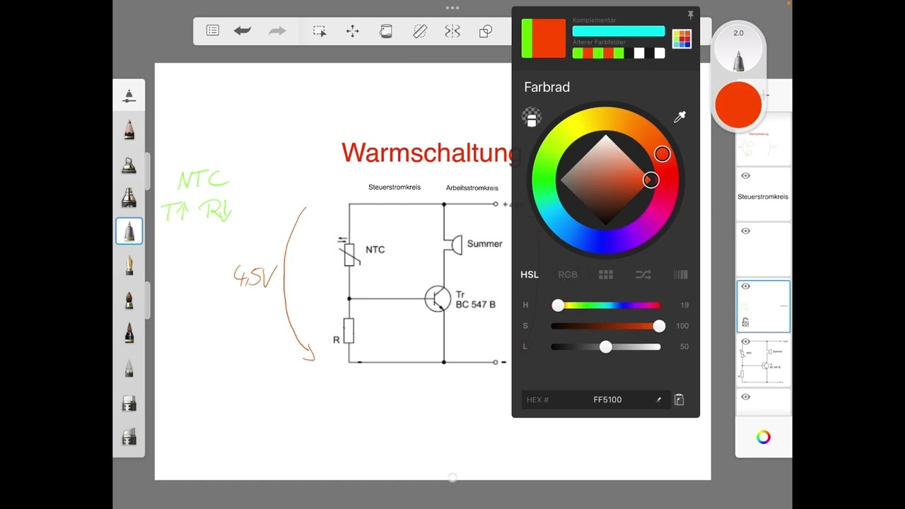Open the brush properties slider icon
The width and height of the screenshot is (905, 509).
(129, 95)
